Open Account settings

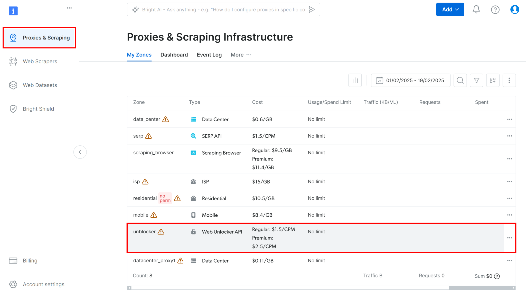[x=43, y=284]
